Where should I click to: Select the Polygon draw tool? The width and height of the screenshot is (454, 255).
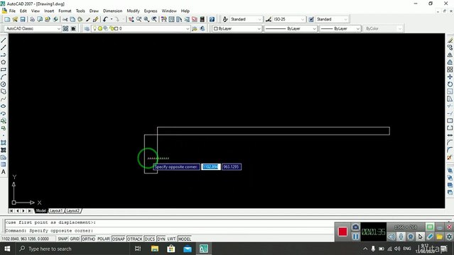point(4,62)
